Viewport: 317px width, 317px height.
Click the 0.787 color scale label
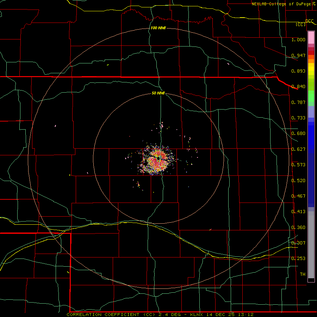(x=298, y=102)
